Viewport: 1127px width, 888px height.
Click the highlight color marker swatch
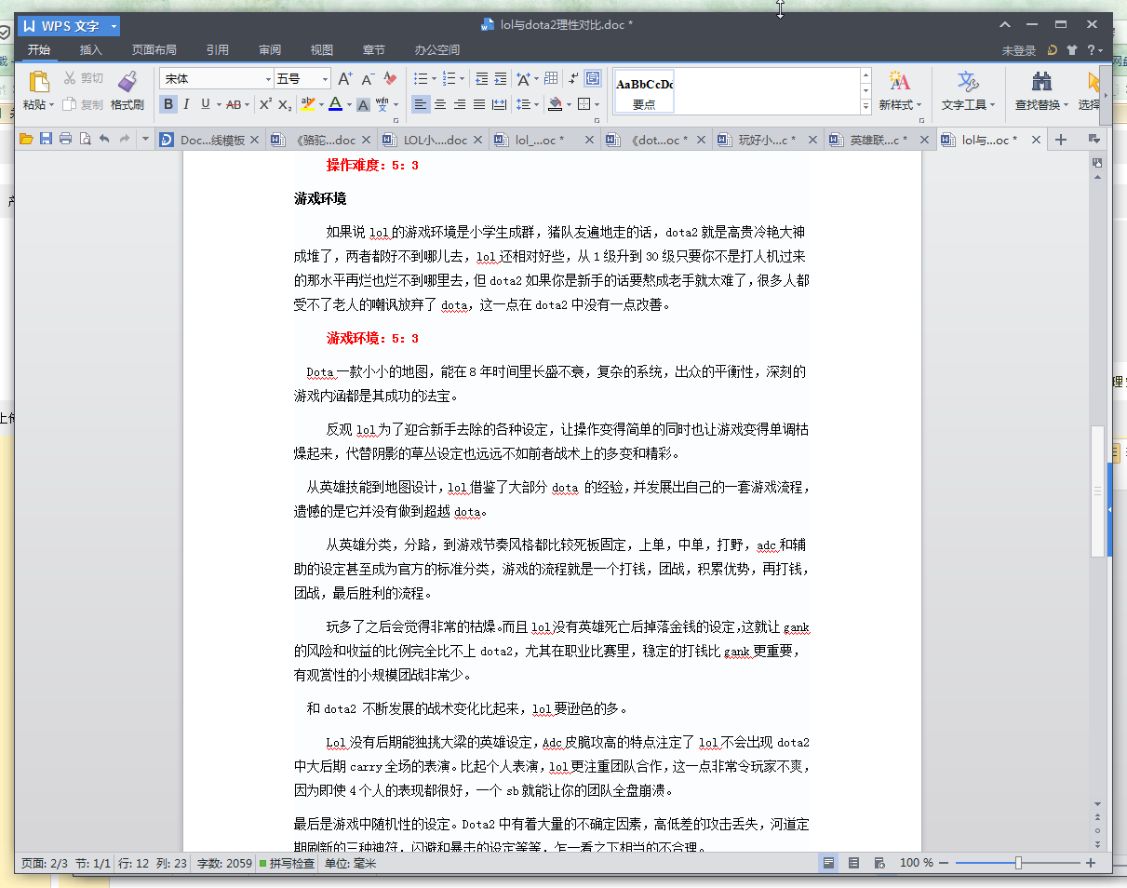coord(308,104)
